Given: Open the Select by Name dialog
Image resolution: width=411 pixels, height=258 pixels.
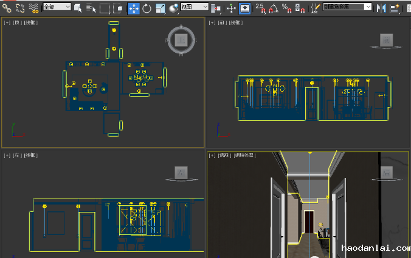Looking at the screenshot, I should coord(91,8).
